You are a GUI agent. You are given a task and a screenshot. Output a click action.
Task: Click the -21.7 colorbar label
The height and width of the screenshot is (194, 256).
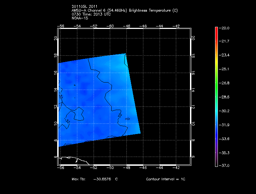coord(224,41)
